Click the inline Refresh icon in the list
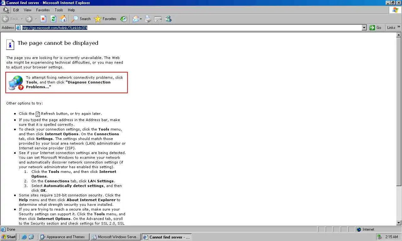Screen dimensions: 402x241 point(38,114)
